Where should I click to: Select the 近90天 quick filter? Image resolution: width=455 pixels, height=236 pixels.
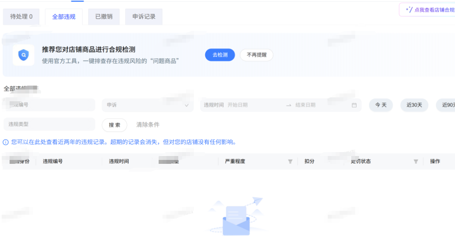coord(447,105)
